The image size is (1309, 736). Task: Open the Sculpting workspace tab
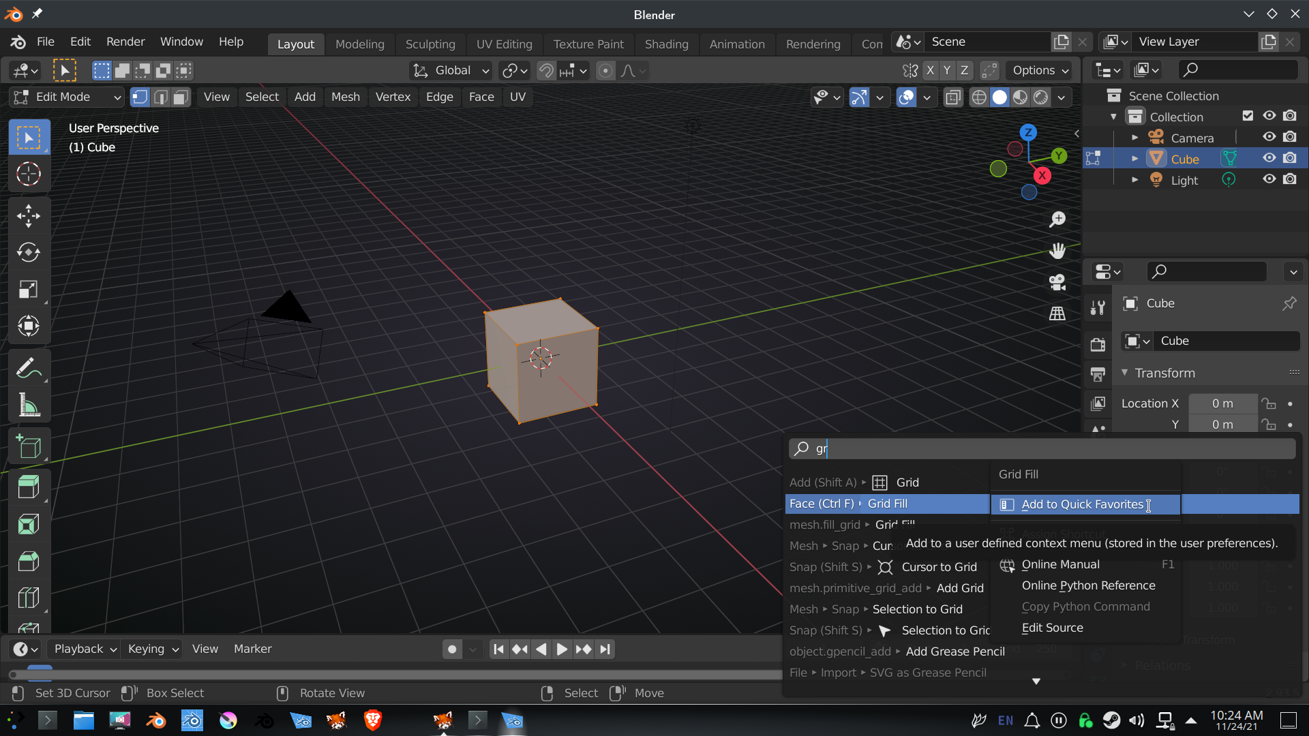(x=430, y=44)
